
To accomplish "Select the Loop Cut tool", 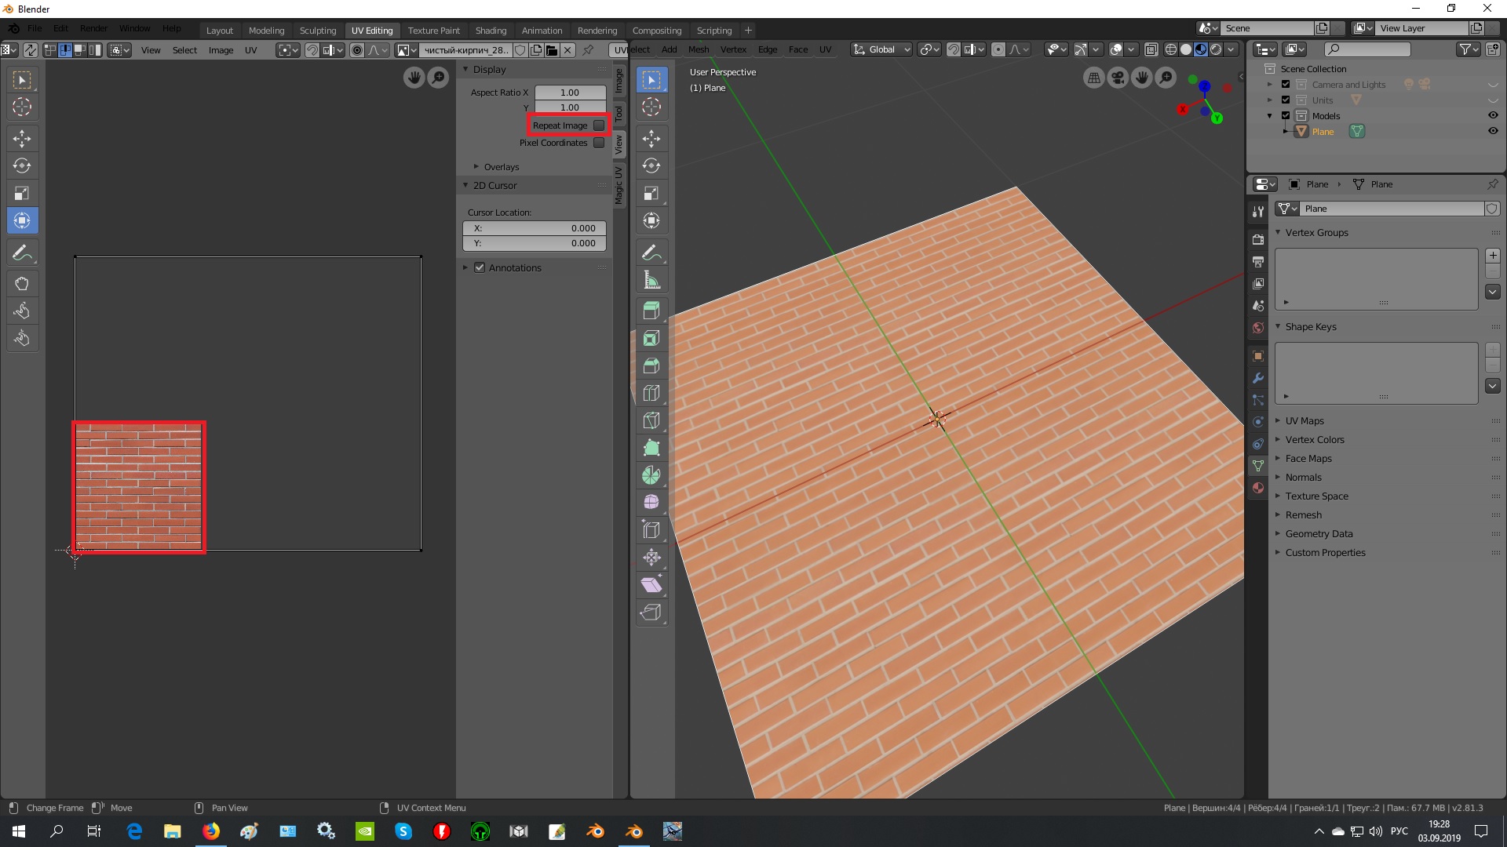I will coord(651,393).
